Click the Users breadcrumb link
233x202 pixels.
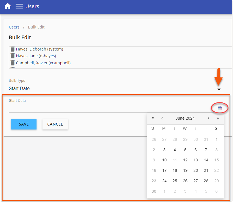[14, 27]
